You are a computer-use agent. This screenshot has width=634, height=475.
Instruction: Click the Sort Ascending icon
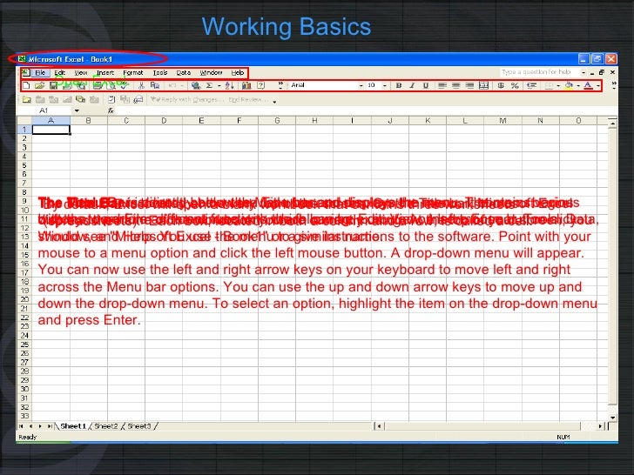click(x=229, y=85)
